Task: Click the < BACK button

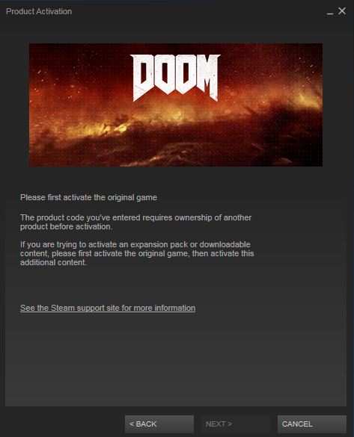Action: pyautogui.click(x=159, y=424)
